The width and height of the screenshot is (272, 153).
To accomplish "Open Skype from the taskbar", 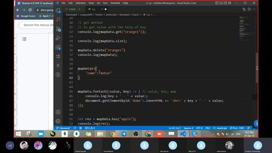I will point(195,134).
